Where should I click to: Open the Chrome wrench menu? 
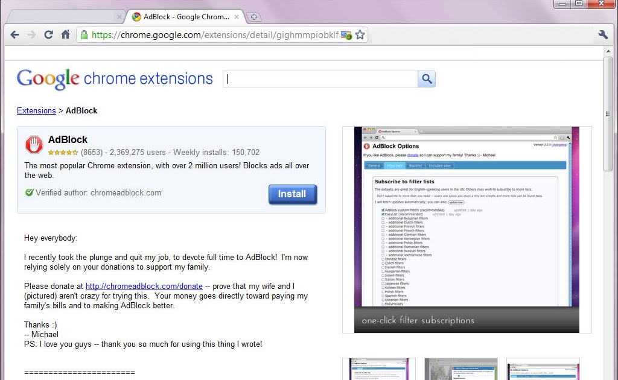pyautogui.click(x=603, y=34)
